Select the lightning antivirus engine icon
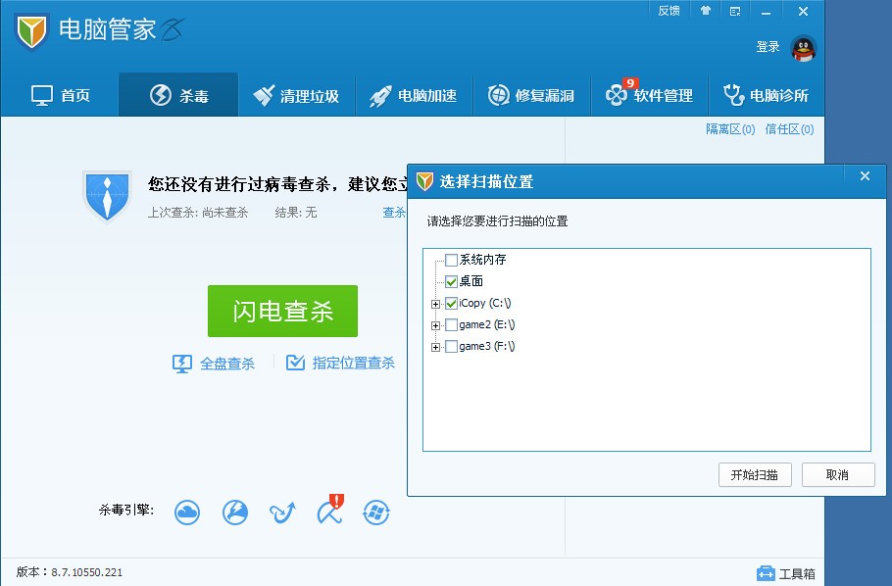This screenshot has height=586, width=892. [x=235, y=513]
